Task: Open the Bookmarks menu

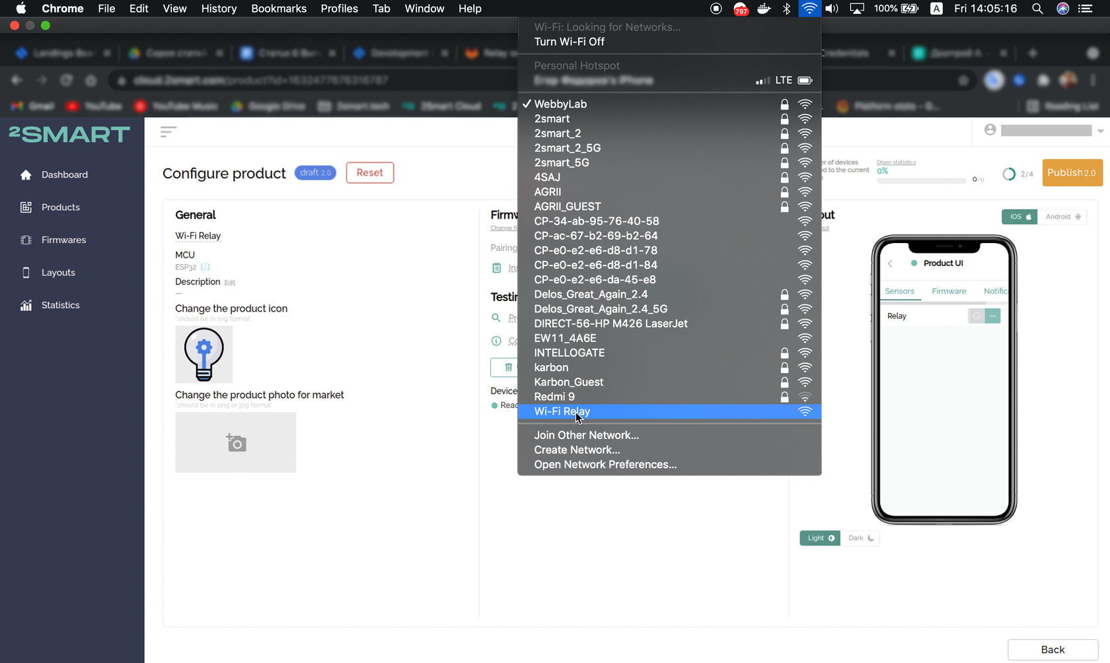Action: click(x=279, y=9)
